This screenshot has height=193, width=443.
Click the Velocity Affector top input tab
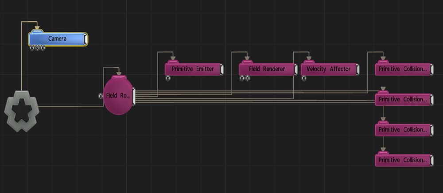click(309, 62)
